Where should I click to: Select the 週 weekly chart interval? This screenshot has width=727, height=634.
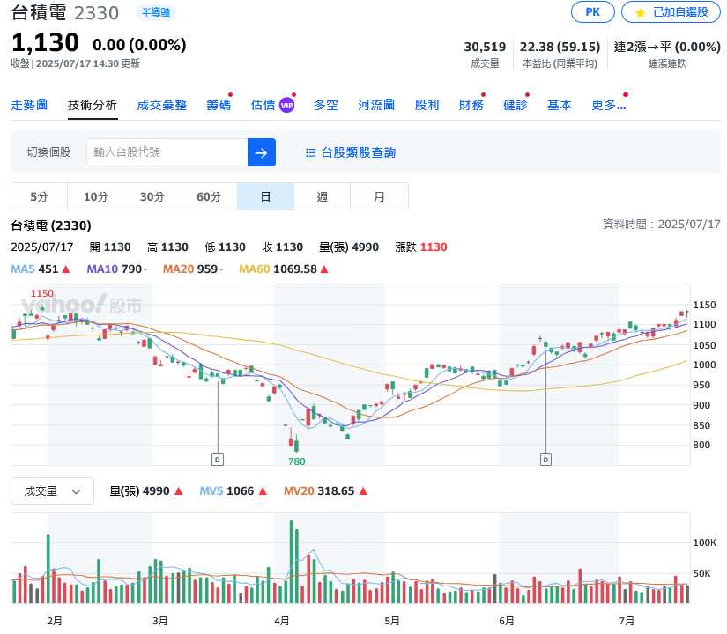tap(323, 196)
